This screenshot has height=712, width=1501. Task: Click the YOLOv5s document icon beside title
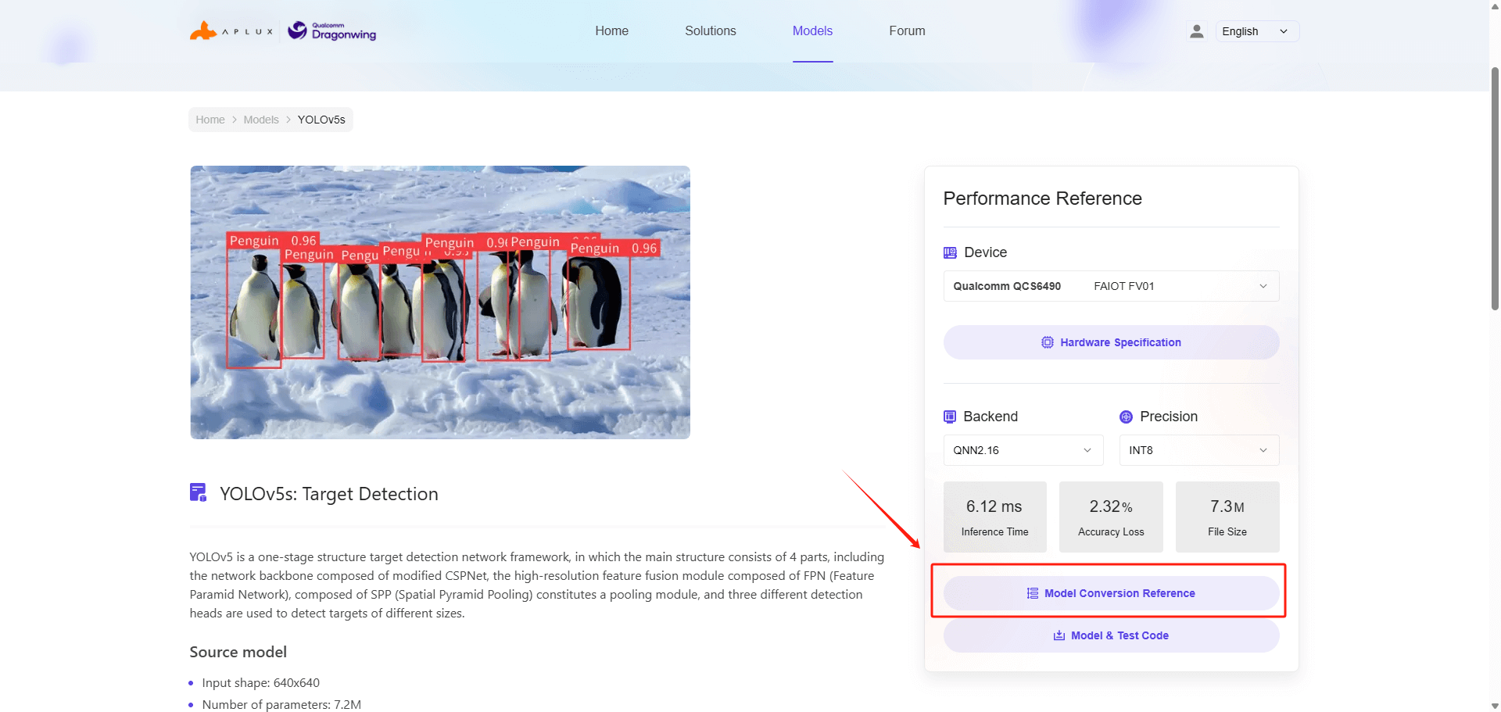coord(199,492)
